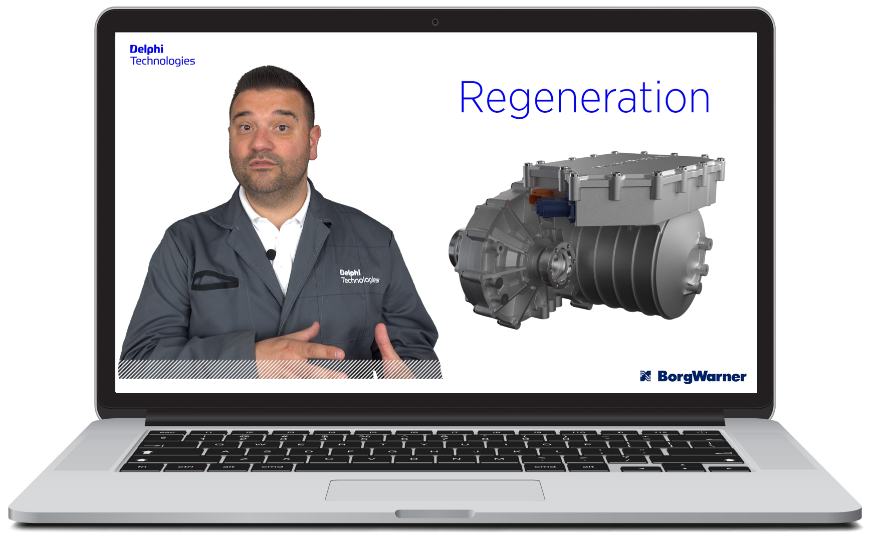Click the laptop webcam above the screen
The width and height of the screenshot is (879, 547).
tap(435, 22)
